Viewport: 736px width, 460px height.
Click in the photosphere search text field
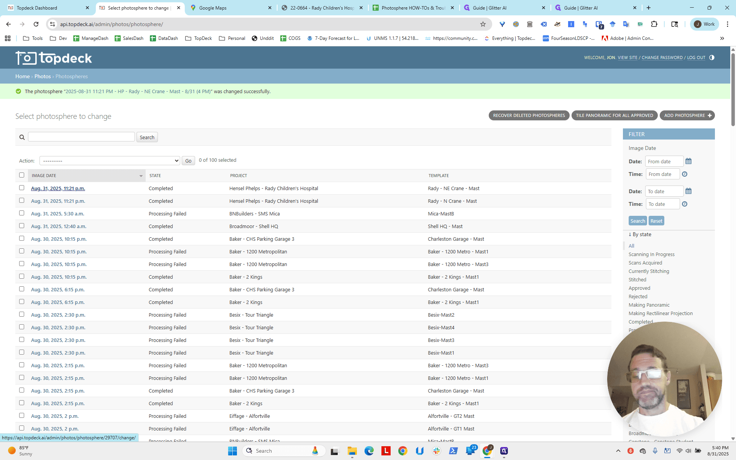point(81,137)
